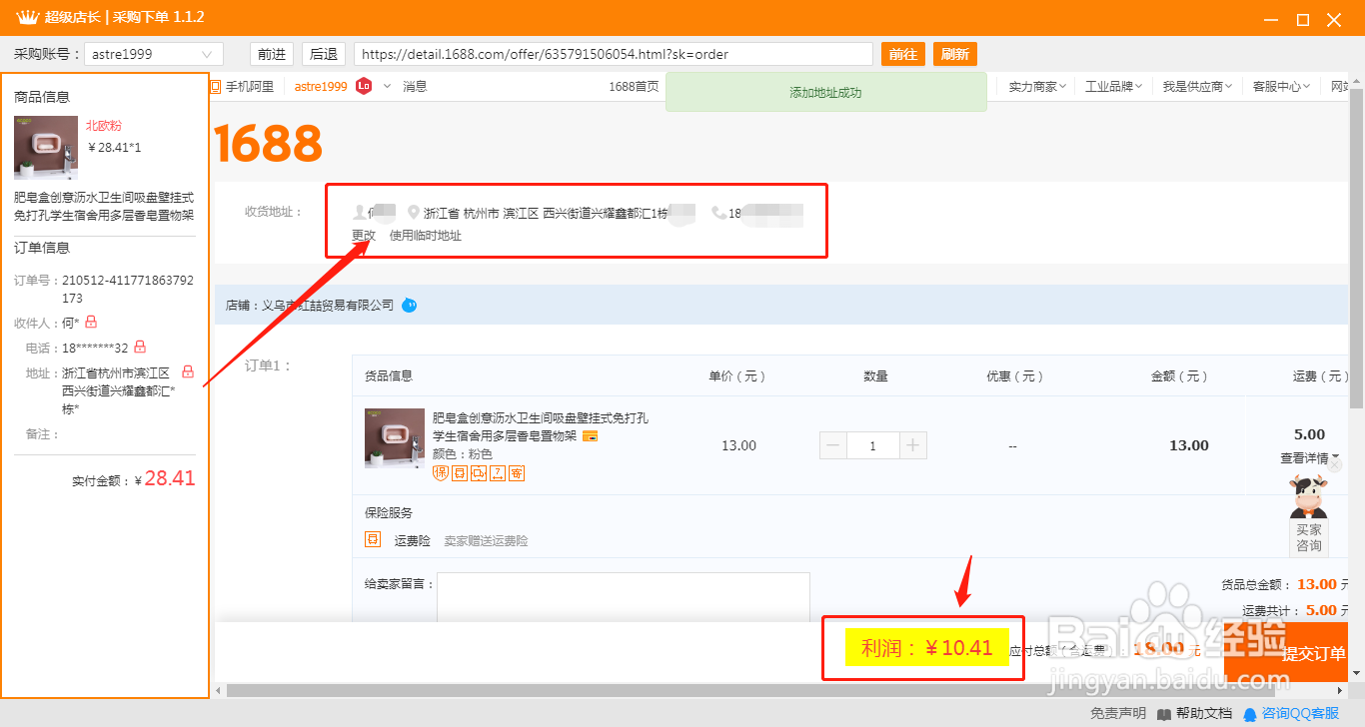Click the quantity input showing 1
This screenshot has height=727, width=1365.
(873, 445)
